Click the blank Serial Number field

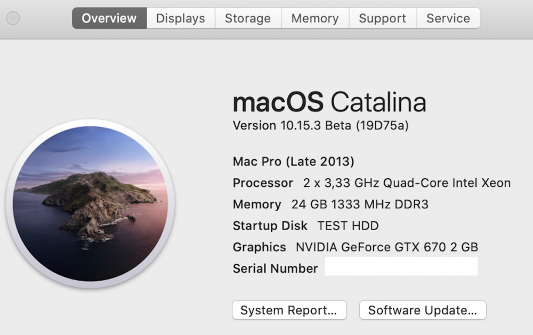click(x=401, y=266)
